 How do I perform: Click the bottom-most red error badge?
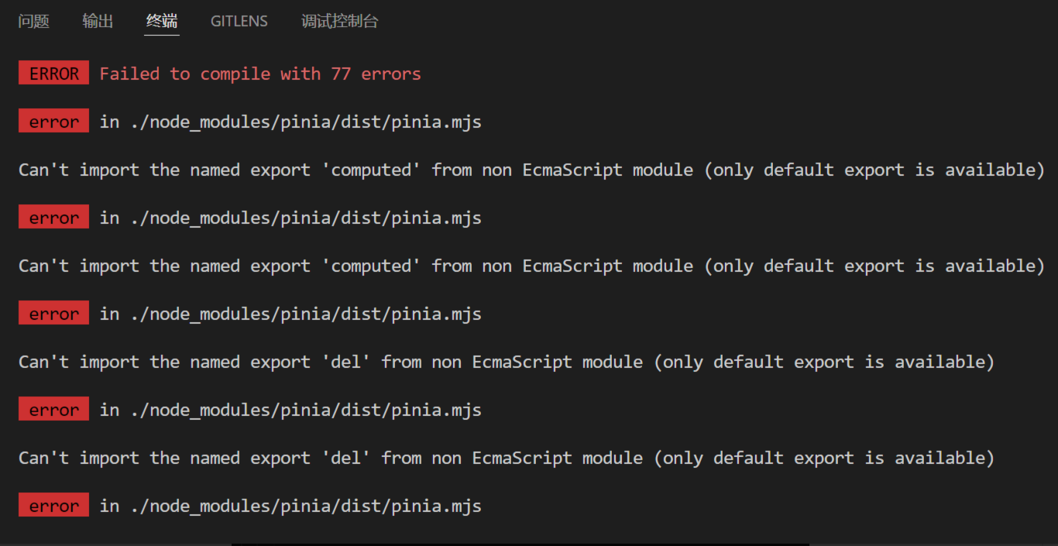[54, 507]
